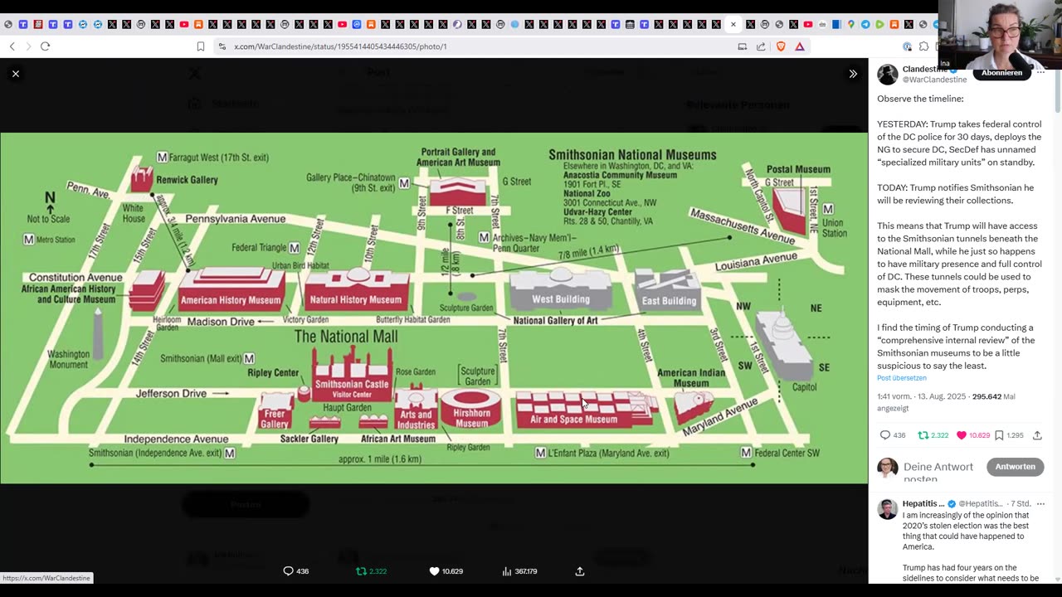Open the Brave Rewards triangle icon
This screenshot has height=597, width=1062.
(x=800, y=46)
